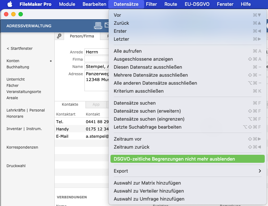Open the Apple menu
Image resolution: width=268 pixels, height=206 pixels.
click(10, 4)
